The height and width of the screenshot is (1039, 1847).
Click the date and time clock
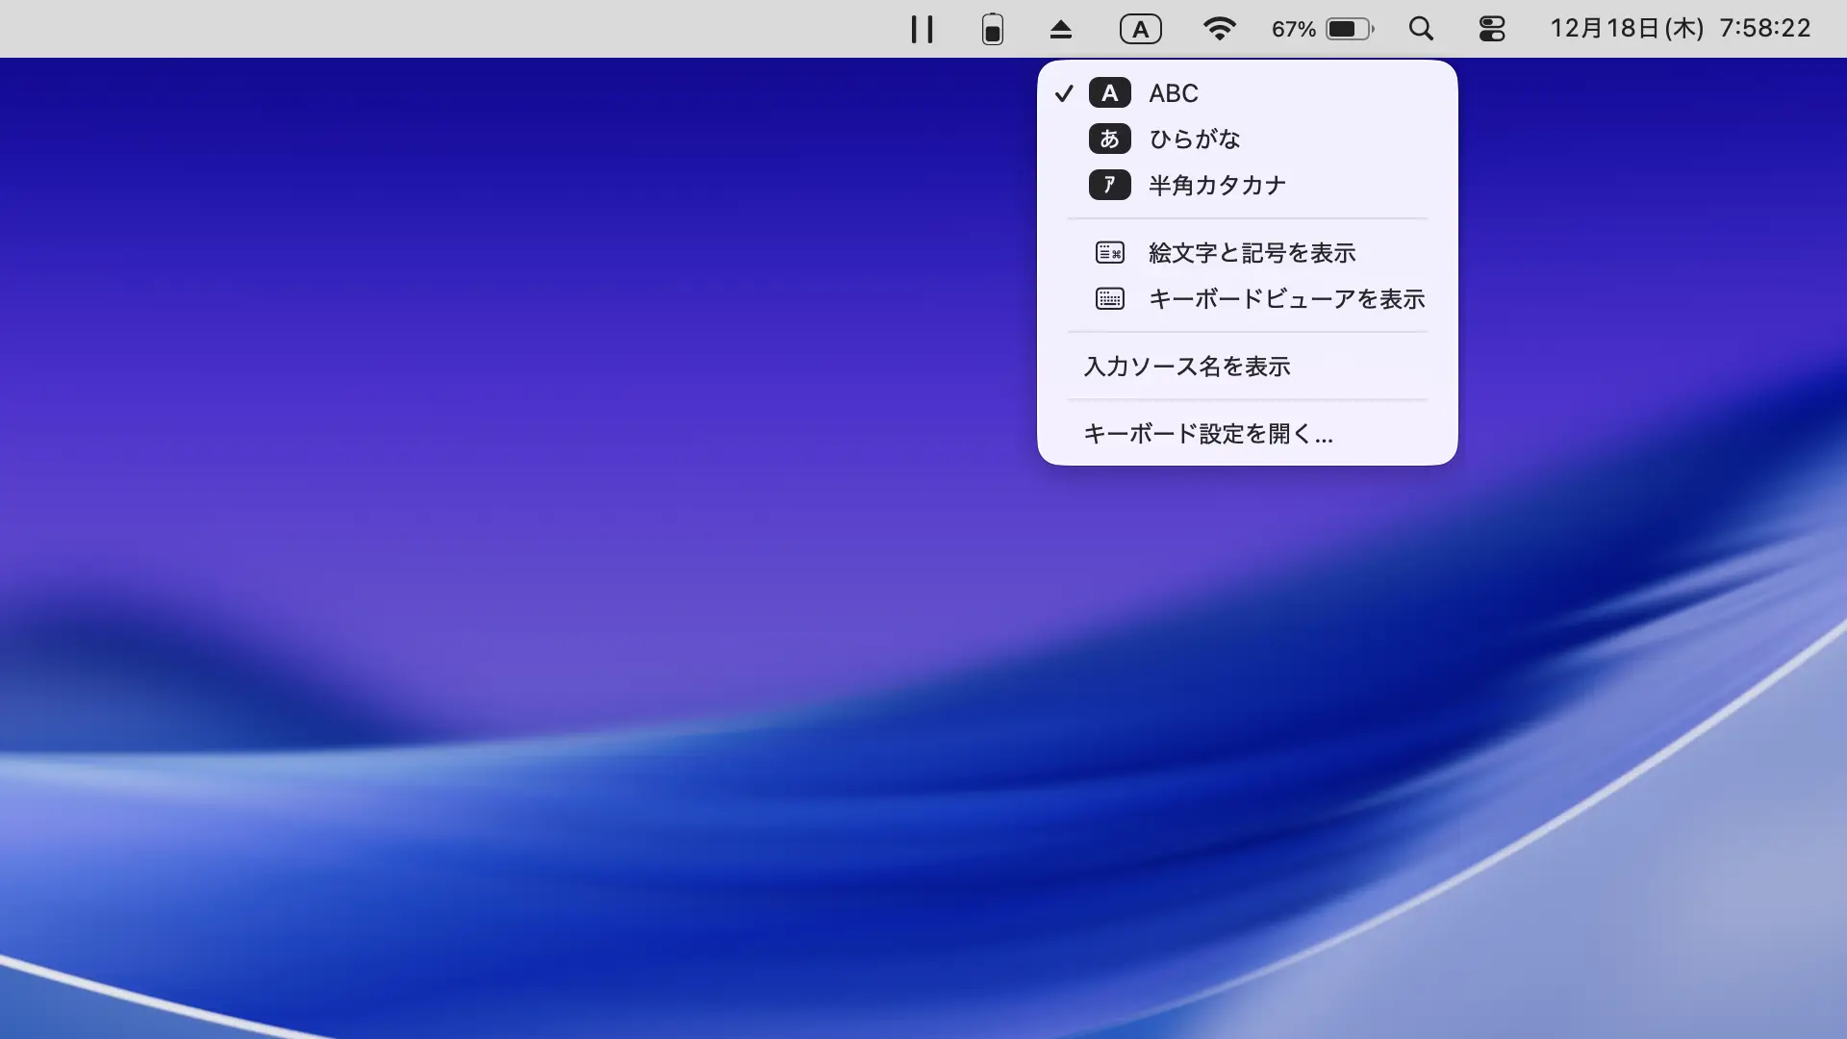tap(1680, 29)
